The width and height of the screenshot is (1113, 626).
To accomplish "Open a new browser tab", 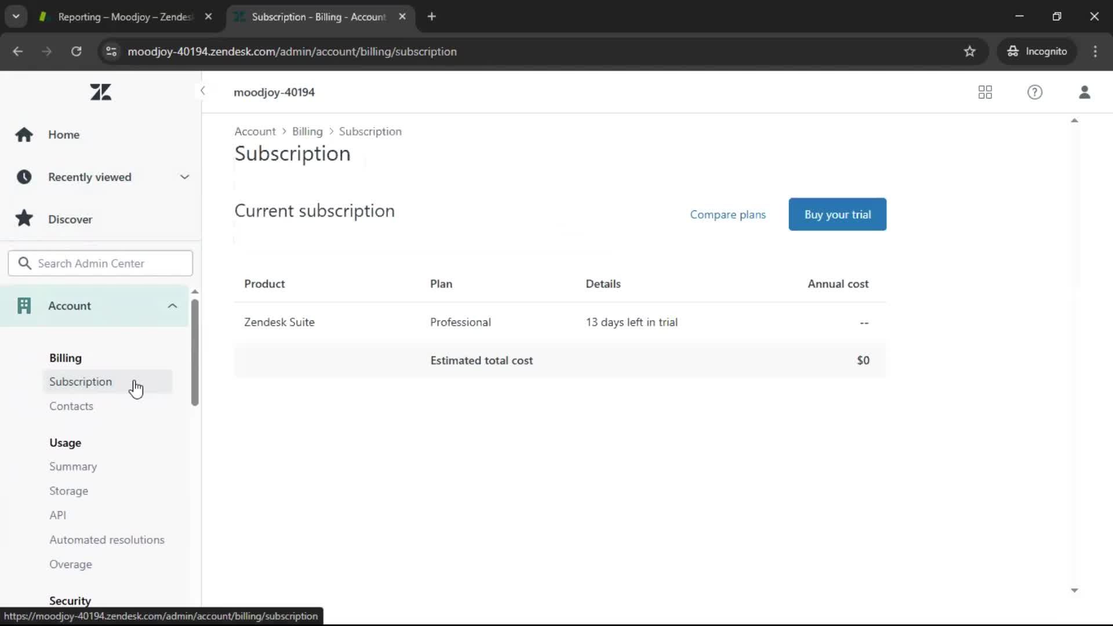I will point(431,17).
